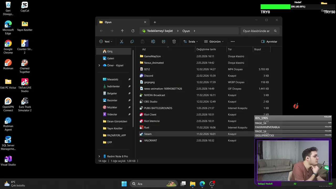336x189 pixels.
Task: Open the See more (three dots) menu
Action: (x=233, y=41)
